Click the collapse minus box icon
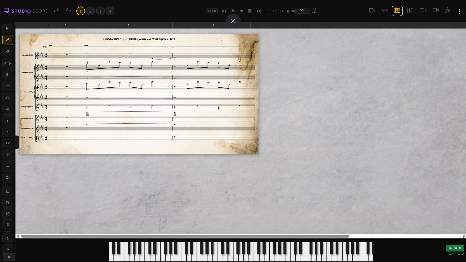Screen dimensions: 466x262 [8, 191]
